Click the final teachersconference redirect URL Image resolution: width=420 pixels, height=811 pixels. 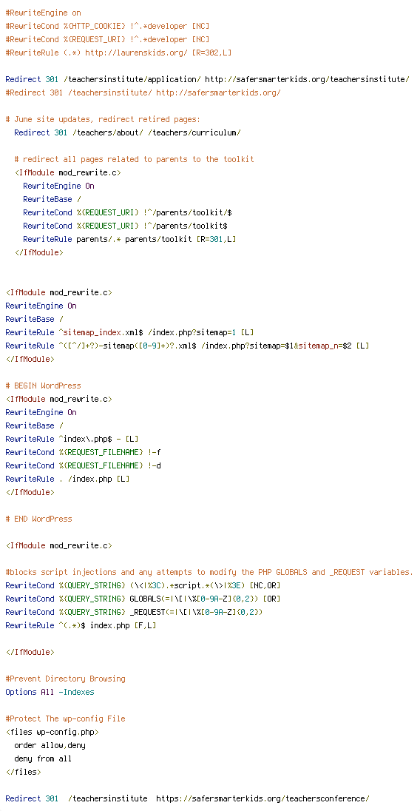click(x=262, y=798)
